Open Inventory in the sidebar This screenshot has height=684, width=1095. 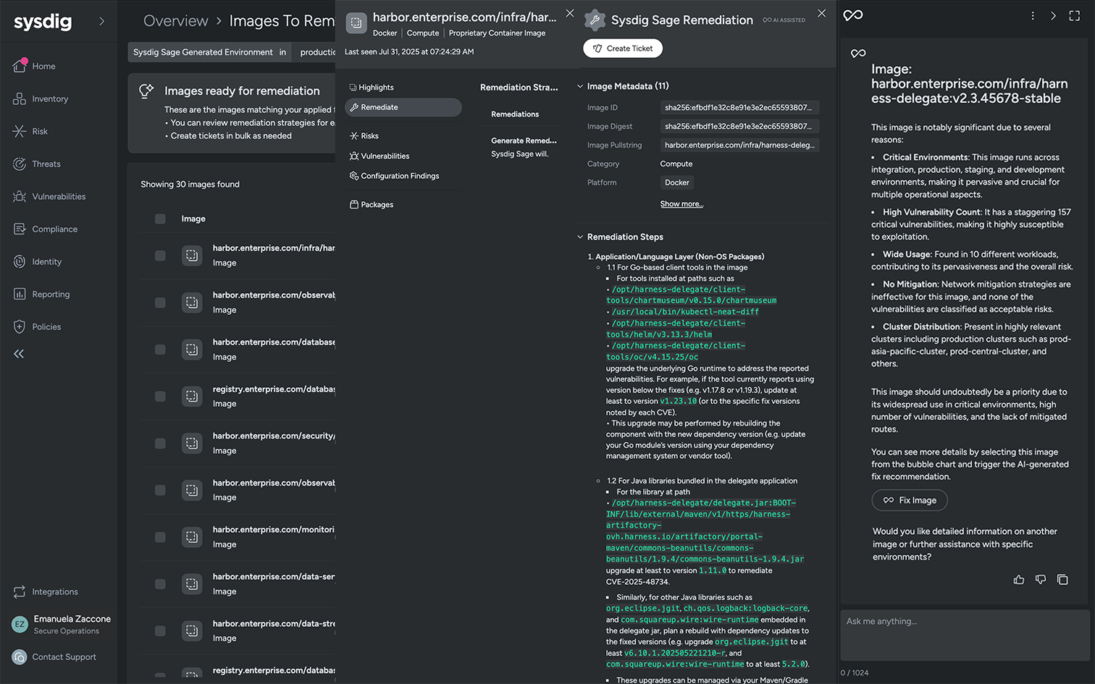click(x=40, y=99)
